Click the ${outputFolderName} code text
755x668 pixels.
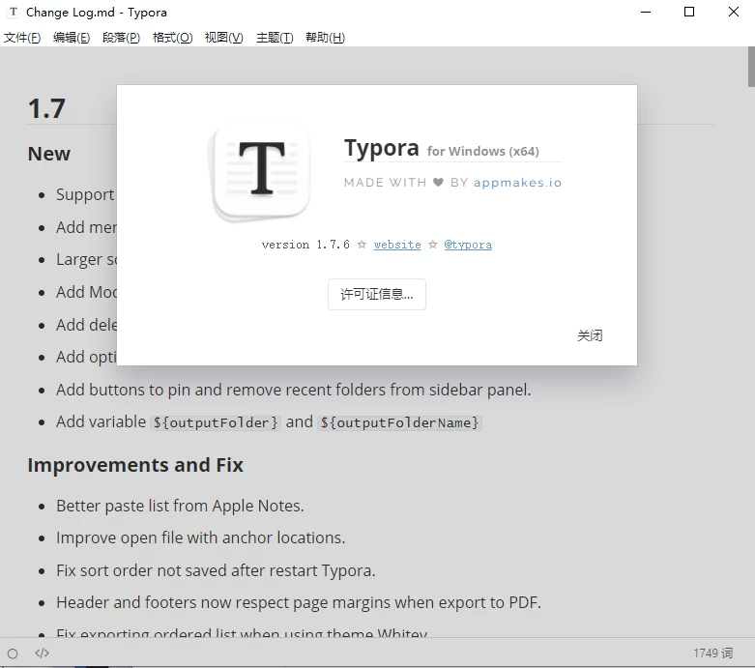click(399, 422)
